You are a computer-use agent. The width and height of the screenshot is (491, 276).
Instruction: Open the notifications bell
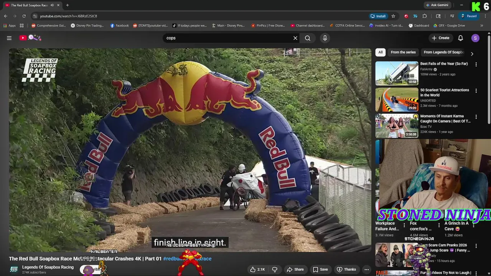(x=461, y=38)
